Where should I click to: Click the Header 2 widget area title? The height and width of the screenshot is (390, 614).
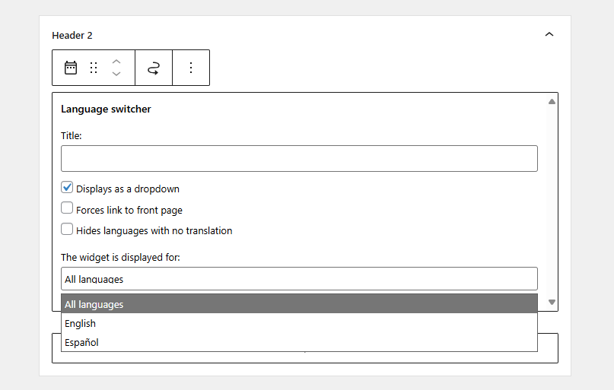pyautogui.click(x=72, y=35)
